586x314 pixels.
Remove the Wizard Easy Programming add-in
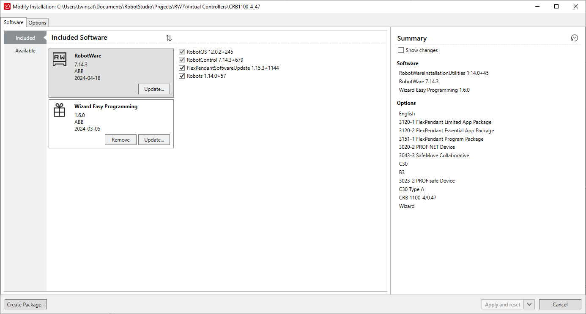(120, 139)
